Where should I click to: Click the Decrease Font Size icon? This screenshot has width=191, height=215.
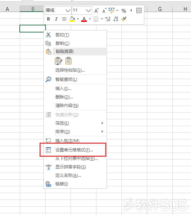[105, 11]
